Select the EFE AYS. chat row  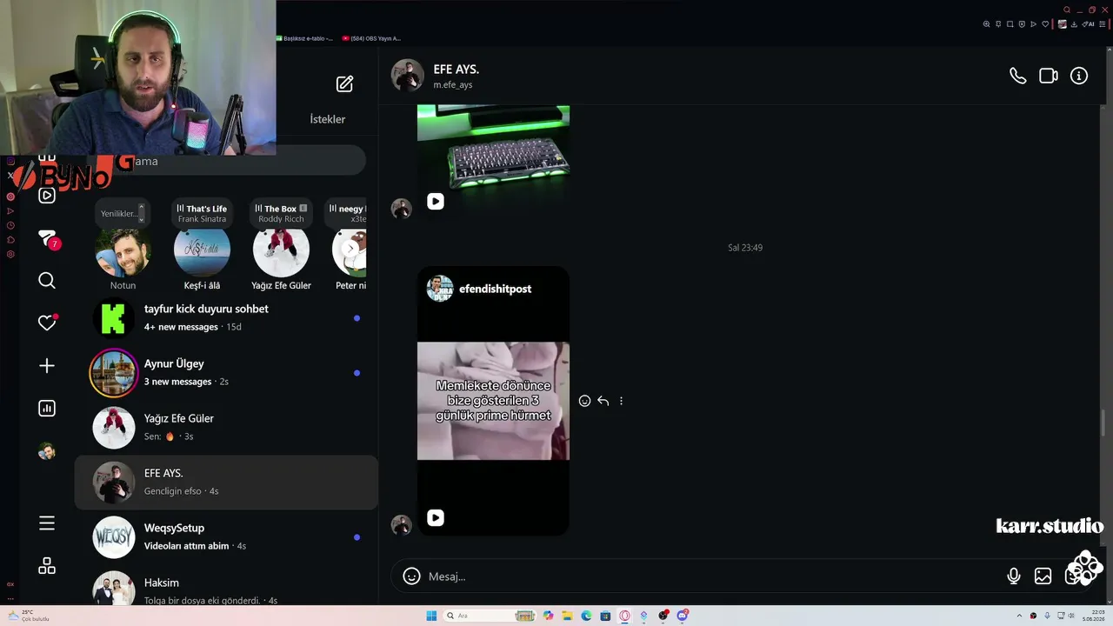(226, 483)
